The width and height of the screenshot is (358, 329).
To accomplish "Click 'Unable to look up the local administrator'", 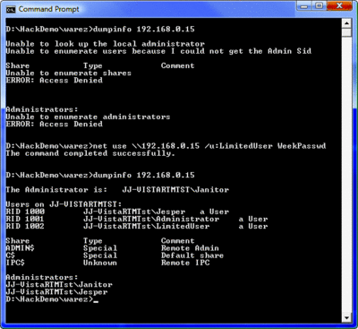I will click(x=106, y=44).
